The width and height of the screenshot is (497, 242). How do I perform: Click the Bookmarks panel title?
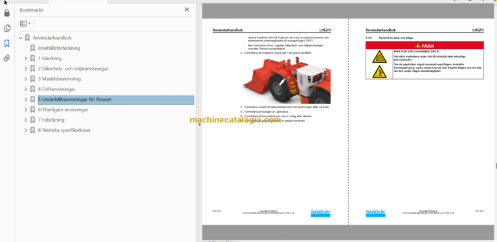pos(31,10)
